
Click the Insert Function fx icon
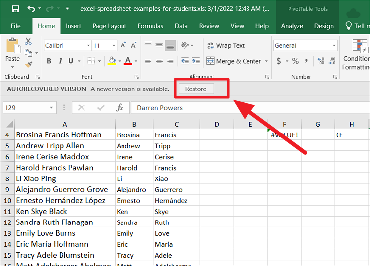click(x=119, y=108)
